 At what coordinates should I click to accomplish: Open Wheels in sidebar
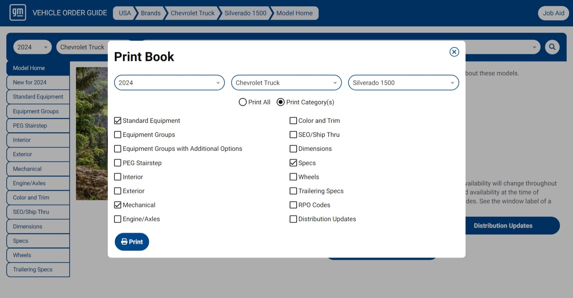38,255
